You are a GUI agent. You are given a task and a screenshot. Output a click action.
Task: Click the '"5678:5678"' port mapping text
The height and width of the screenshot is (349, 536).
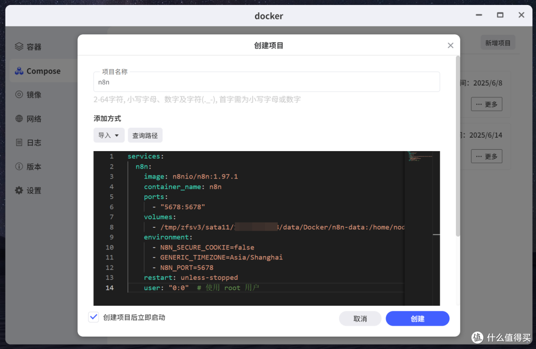point(183,207)
